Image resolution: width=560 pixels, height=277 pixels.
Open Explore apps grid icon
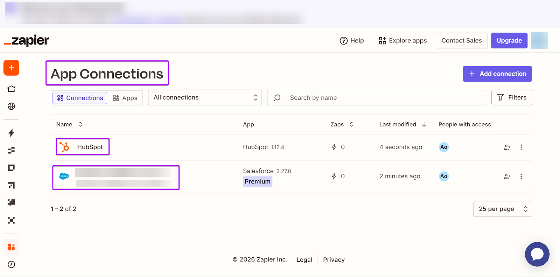click(382, 41)
